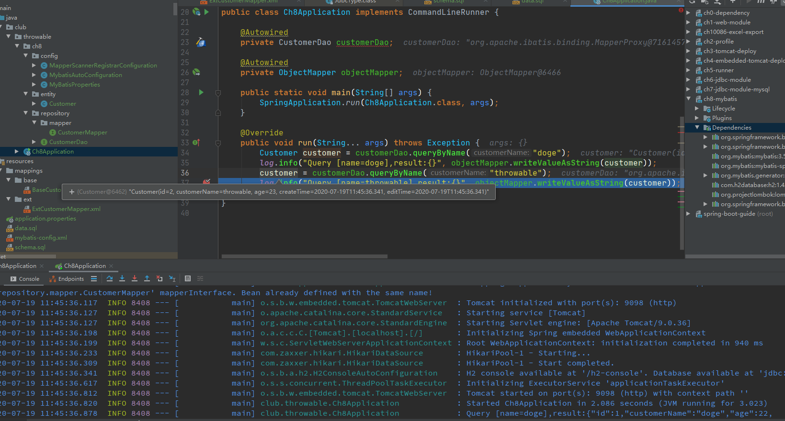Open ExtCustomerMapper.xml in project tree

click(66, 209)
